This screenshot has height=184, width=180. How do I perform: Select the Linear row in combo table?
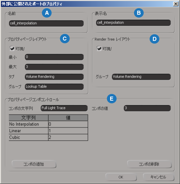[48, 131]
